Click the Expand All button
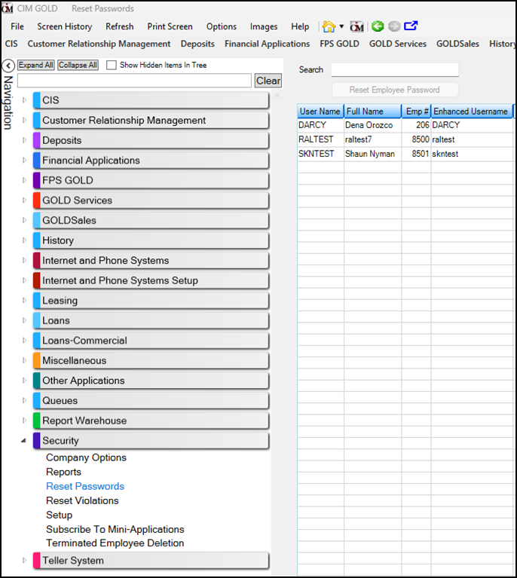 click(35, 65)
